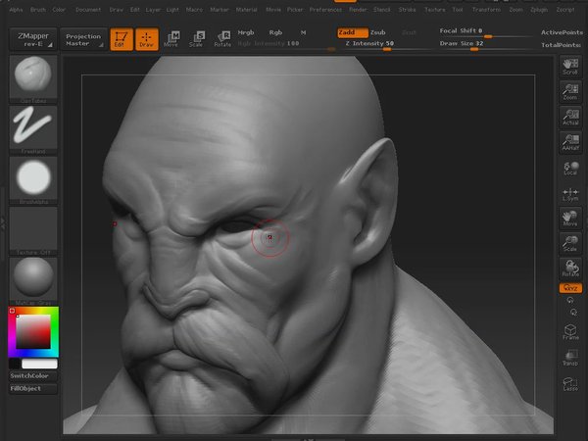
Task: Click the brush alpha thumbnail
Action: [x=32, y=178]
